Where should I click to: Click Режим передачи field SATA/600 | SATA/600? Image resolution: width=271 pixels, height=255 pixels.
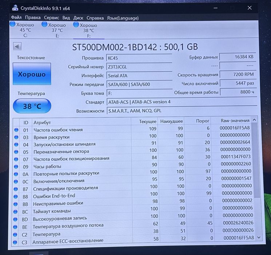pyautogui.click(x=139, y=84)
